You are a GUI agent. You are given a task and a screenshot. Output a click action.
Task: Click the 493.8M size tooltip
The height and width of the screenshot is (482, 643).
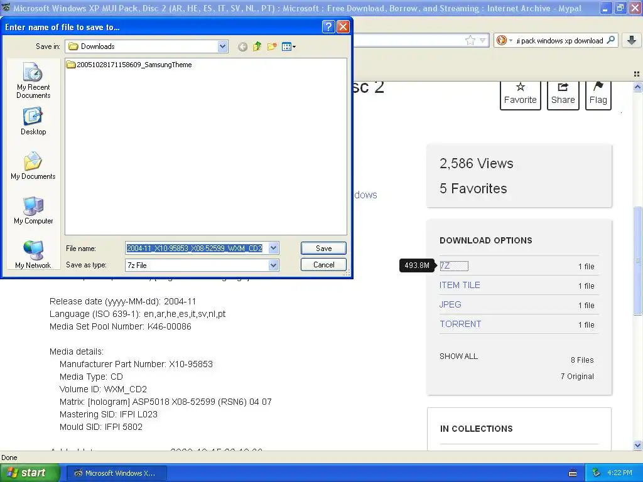[x=417, y=265]
